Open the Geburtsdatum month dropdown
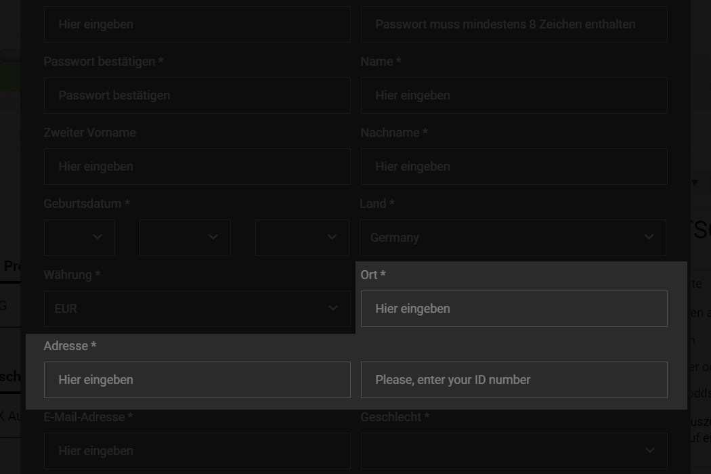This screenshot has width=711, height=474. pos(185,237)
